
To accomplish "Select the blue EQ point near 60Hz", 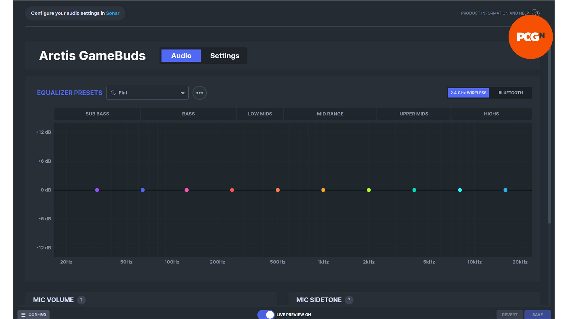I will pyautogui.click(x=143, y=190).
